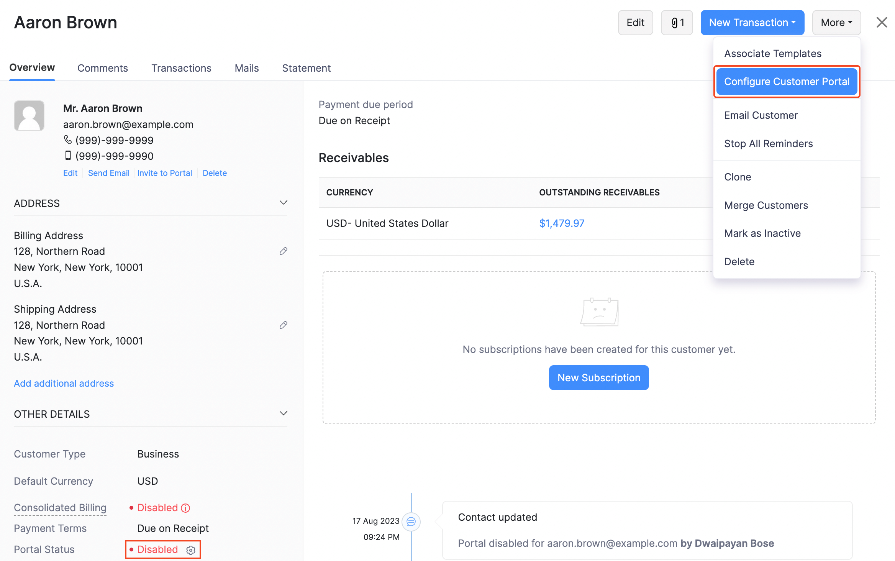The width and height of the screenshot is (895, 561).
Task: Click the info icon beside Consolidated Billing Disabled
Action: pyautogui.click(x=185, y=508)
